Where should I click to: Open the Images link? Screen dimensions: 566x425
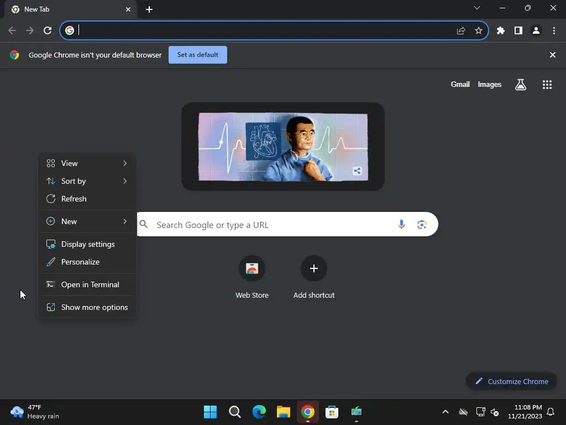[x=490, y=85]
